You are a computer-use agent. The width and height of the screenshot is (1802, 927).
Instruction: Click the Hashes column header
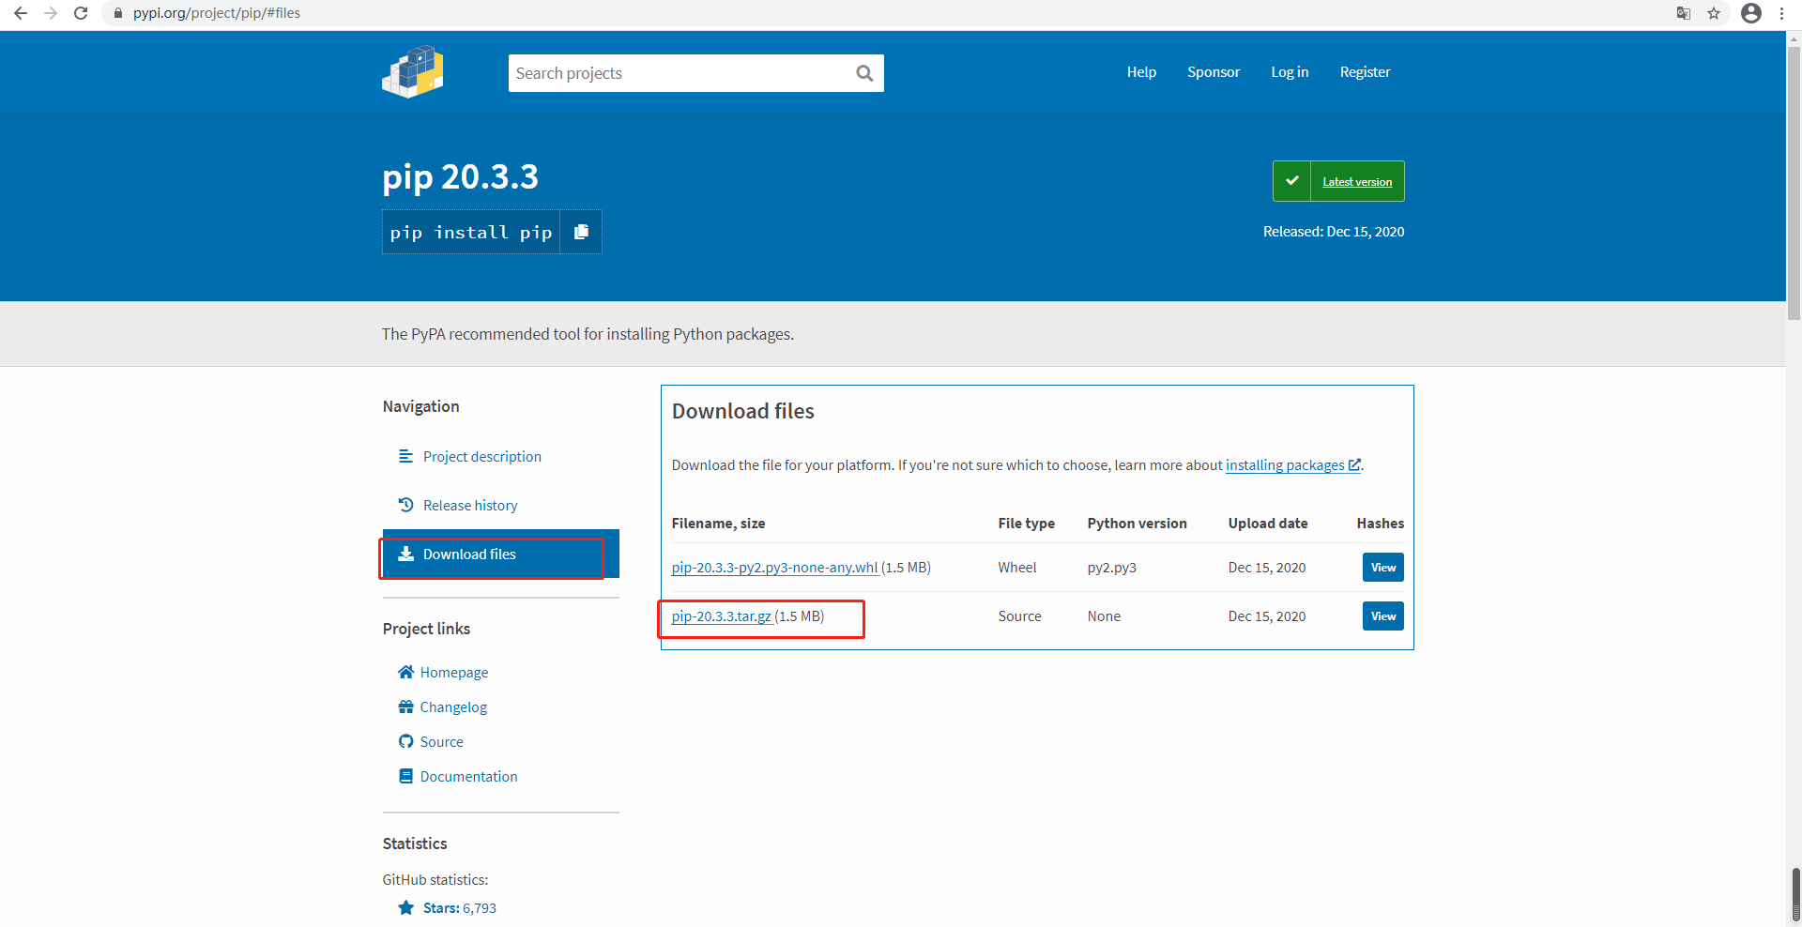coord(1381,523)
